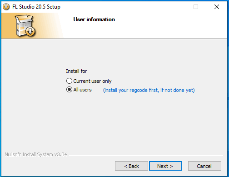The width and height of the screenshot is (229, 177).
Task: Click the FL Studio setup title bar icon
Action: [6, 7]
